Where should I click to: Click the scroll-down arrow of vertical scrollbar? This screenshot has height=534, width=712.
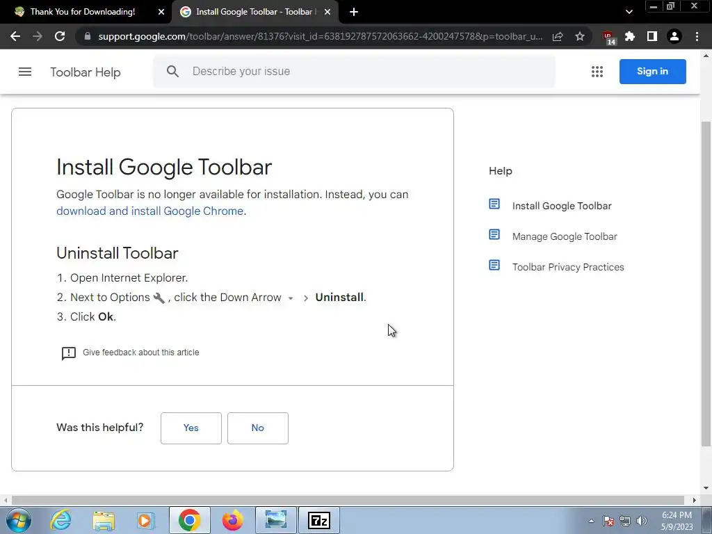pyautogui.click(x=706, y=489)
